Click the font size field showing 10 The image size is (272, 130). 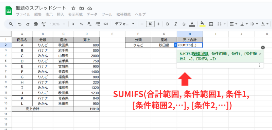coord(150,24)
